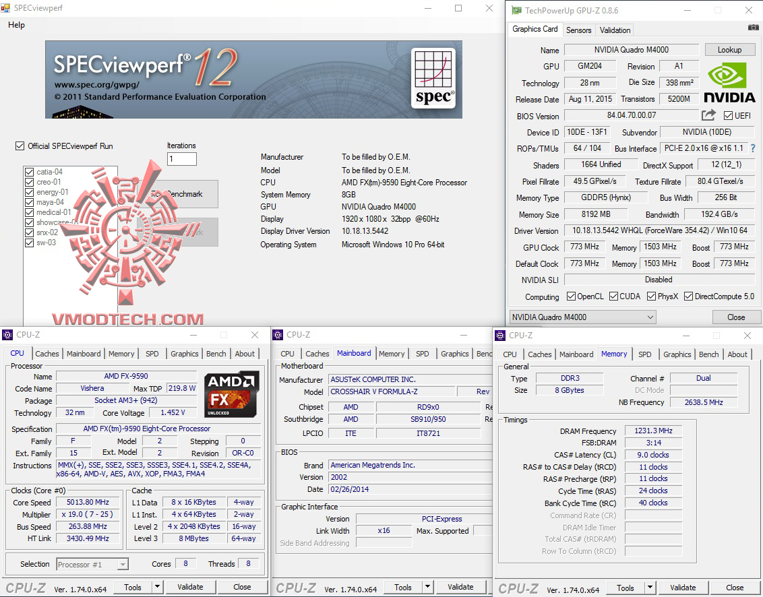This screenshot has width=763, height=597.
Task: Toggle the sw-03 viewset checkbox
Action: [x=29, y=243]
